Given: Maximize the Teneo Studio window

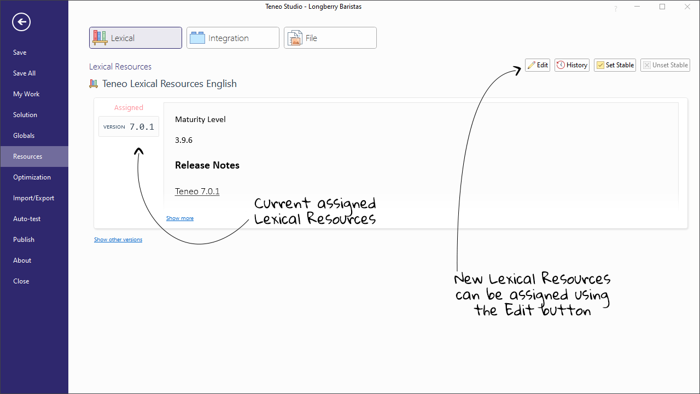Looking at the screenshot, I should 662,7.
